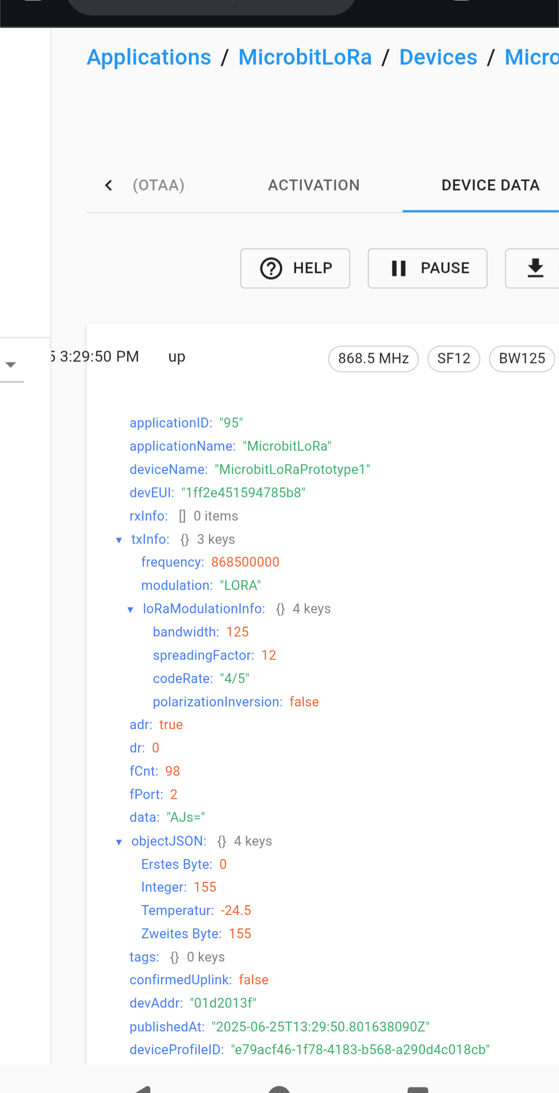The width and height of the screenshot is (559, 1093).
Task: Click the BW125 bandwidth chip
Action: (522, 358)
